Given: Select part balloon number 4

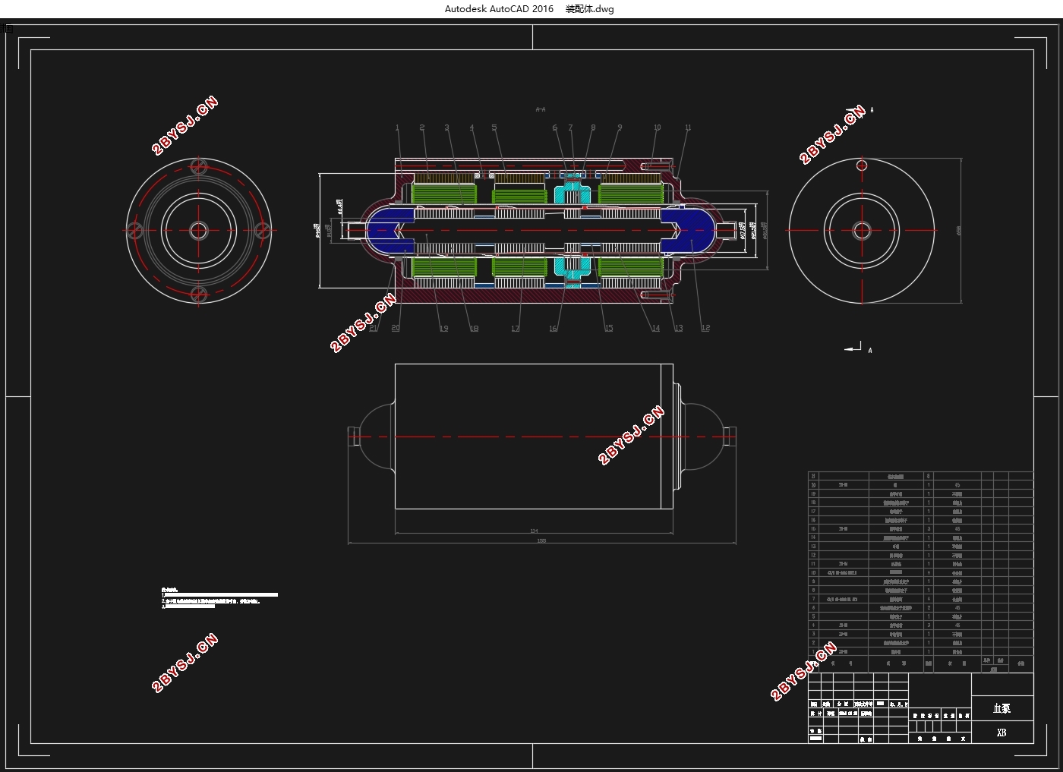Looking at the screenshot, I should [472, 128].
